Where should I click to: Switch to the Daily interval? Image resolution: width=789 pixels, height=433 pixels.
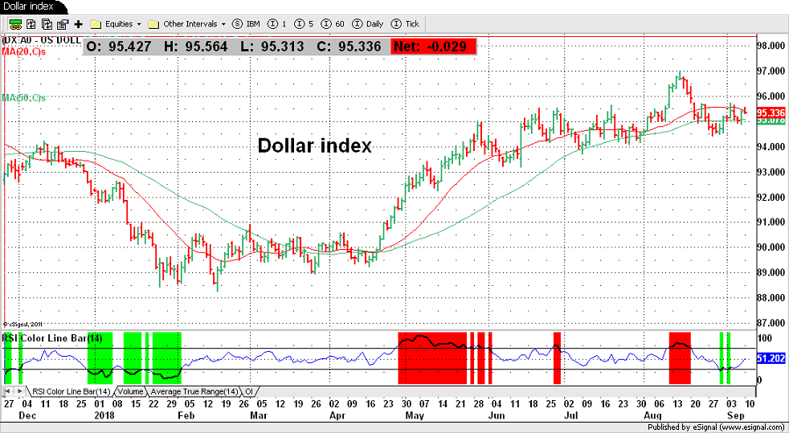pyautogui.click(x=368, y=23)
